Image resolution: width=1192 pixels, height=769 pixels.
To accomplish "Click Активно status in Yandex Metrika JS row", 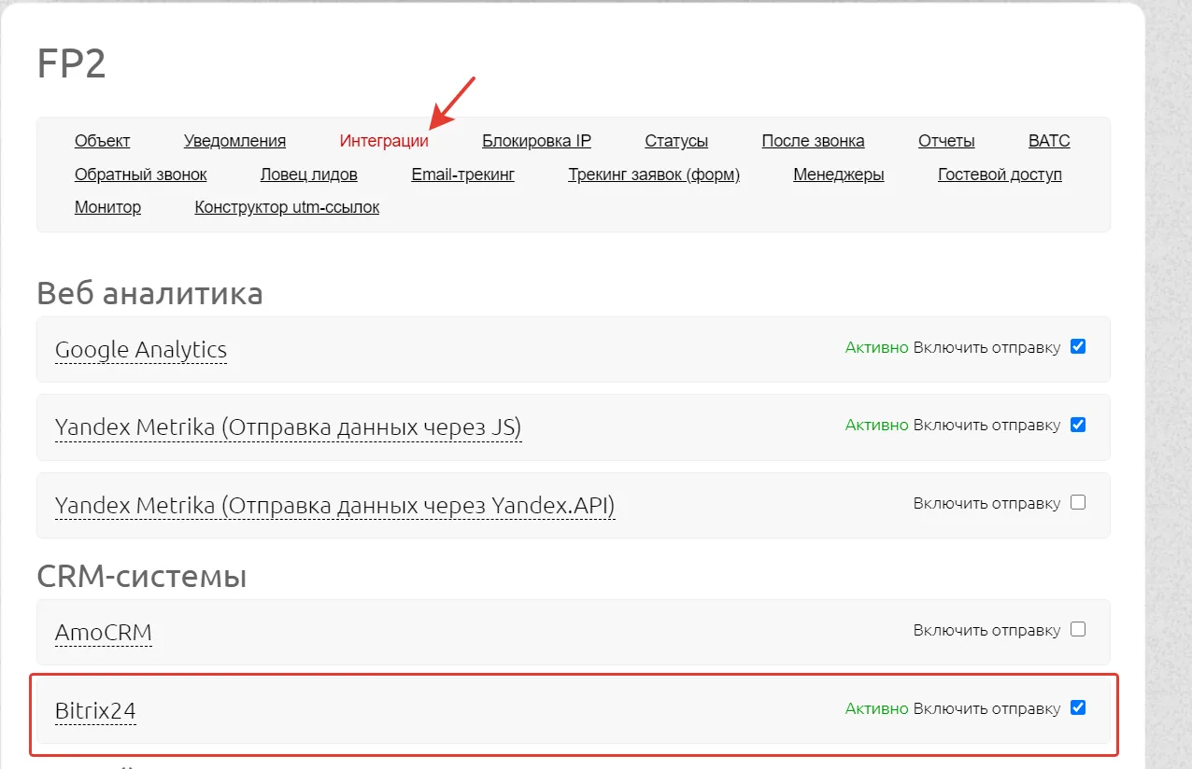I will [x=876, y=425].
